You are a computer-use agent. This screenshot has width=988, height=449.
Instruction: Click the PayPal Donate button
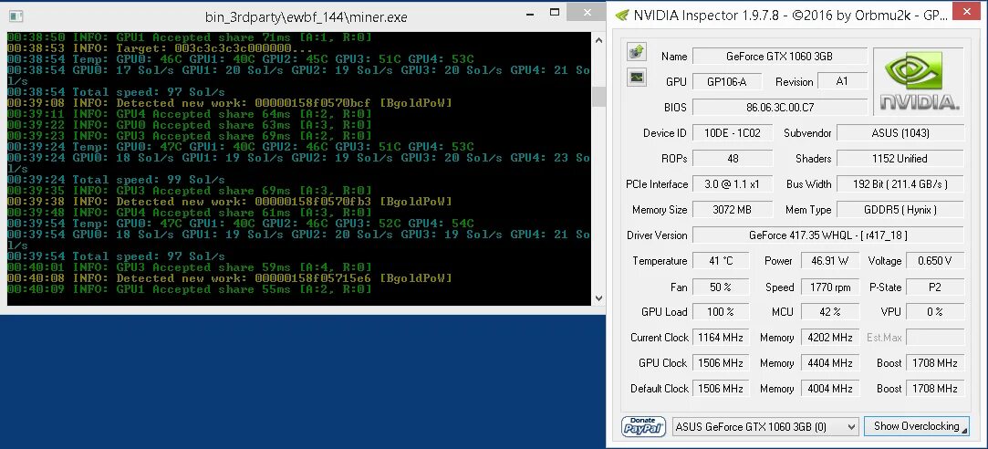point(644,426)
